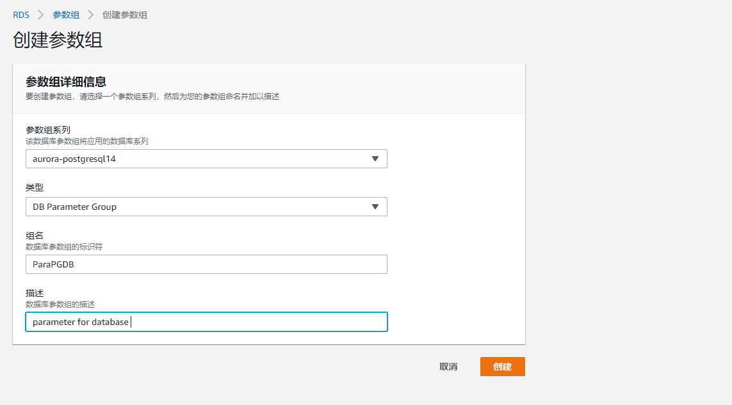
Task: Click the chevron separator after 参数组 breadcrumb
Action: (91, 15)
